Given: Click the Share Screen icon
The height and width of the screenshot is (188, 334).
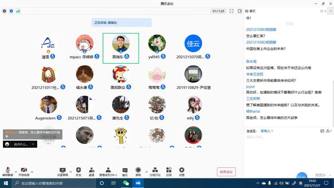Looking at the screenshot, I should pos(63,170).
